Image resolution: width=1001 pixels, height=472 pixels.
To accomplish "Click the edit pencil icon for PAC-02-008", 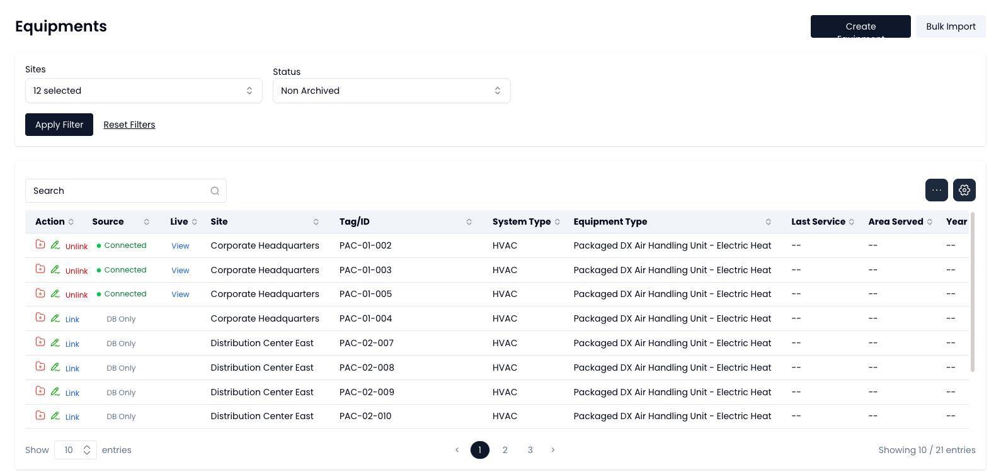I will [55, 366].
